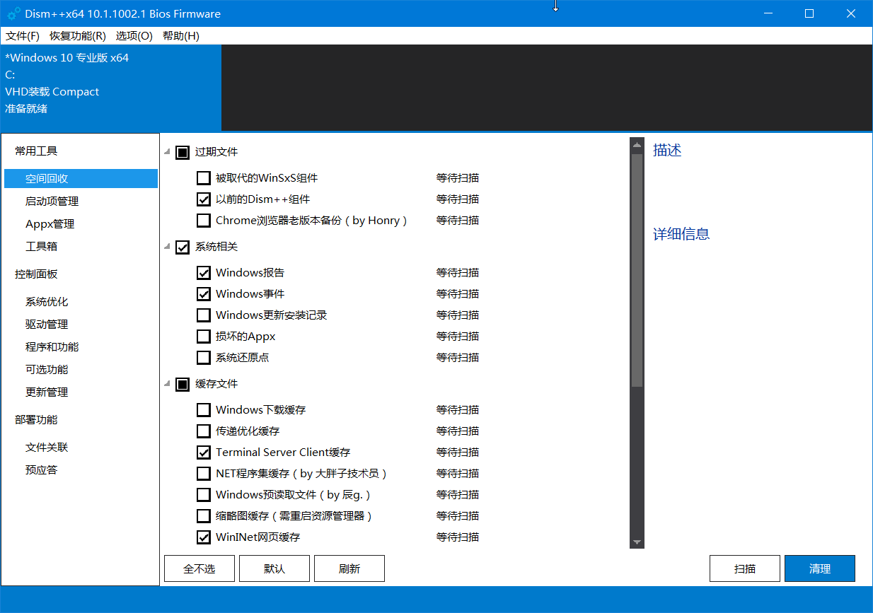Screen dimensions: 873x613
Task: Uncheck 以前的Dism++组件 checkbox
Action: tap(204, 199)
